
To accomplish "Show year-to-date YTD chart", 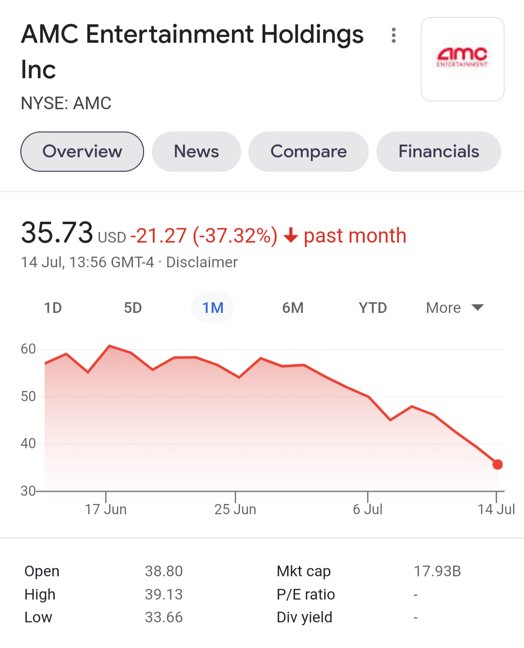I will (373, 308).
